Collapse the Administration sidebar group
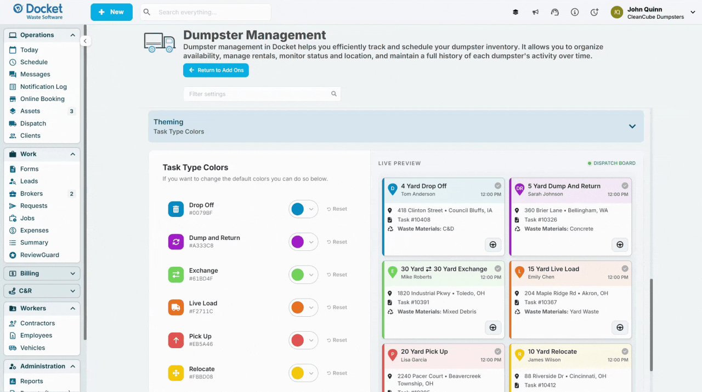702x392 pixels. pos(72,366)
